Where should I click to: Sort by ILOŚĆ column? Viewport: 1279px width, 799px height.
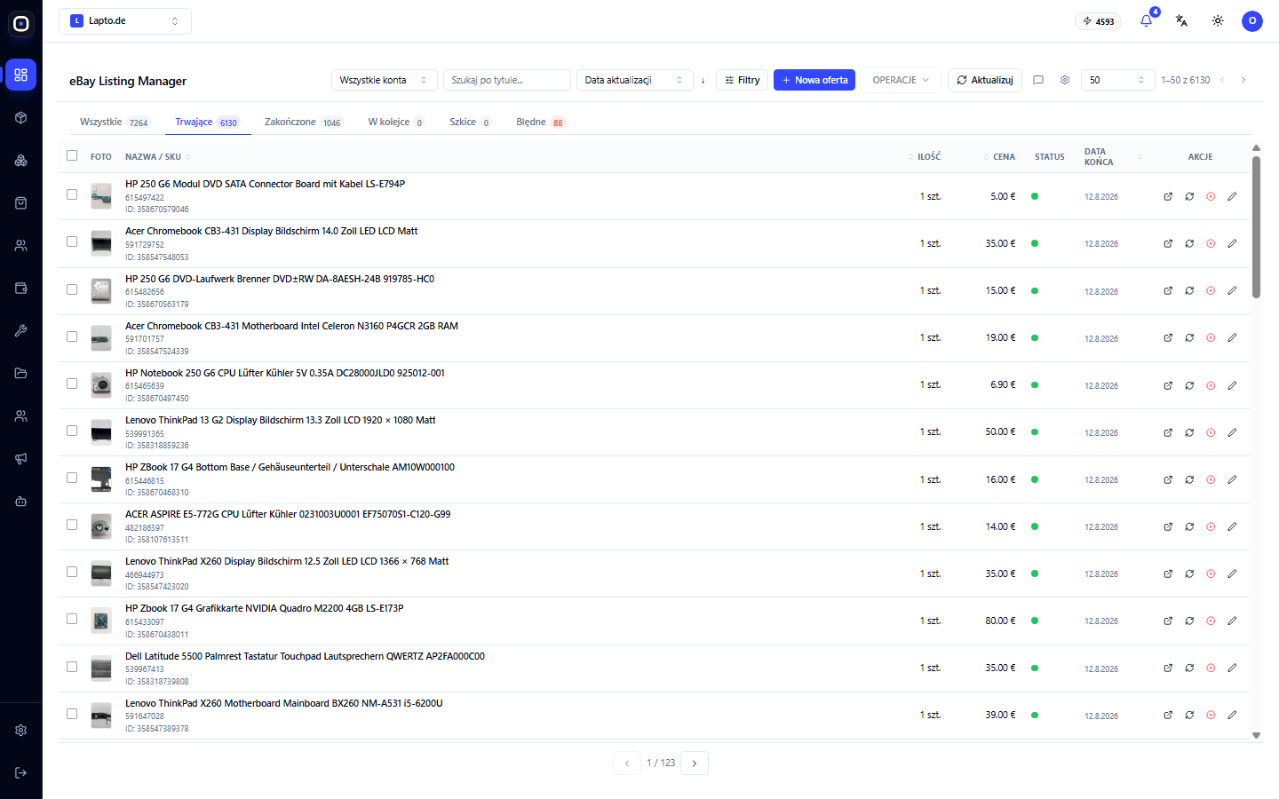pyautogui.click(x=925, y=157)
